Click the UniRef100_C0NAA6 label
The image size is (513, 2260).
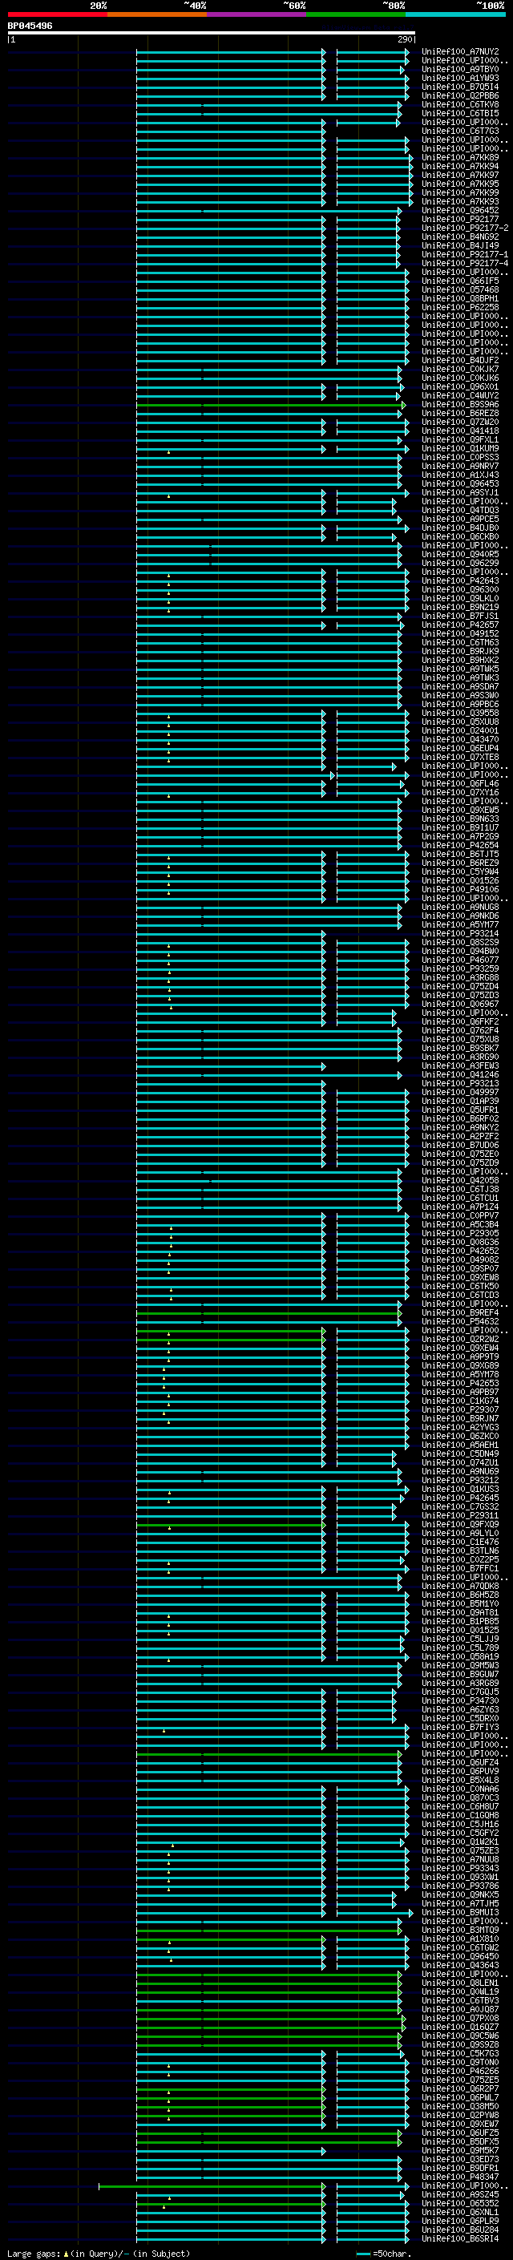[x=460, y=1789]
